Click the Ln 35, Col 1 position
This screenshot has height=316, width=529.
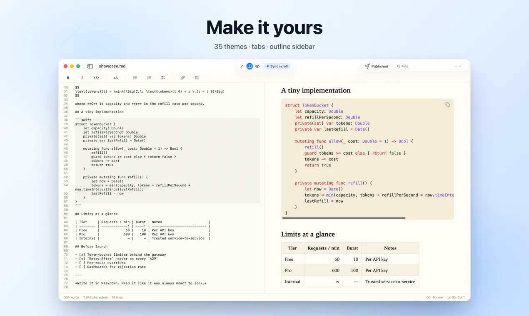click(x=456, y=297)
